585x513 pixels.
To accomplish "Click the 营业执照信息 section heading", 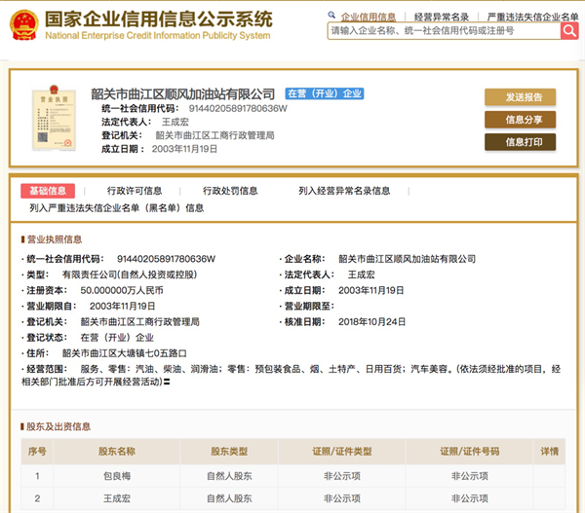I will coord(55,239).
